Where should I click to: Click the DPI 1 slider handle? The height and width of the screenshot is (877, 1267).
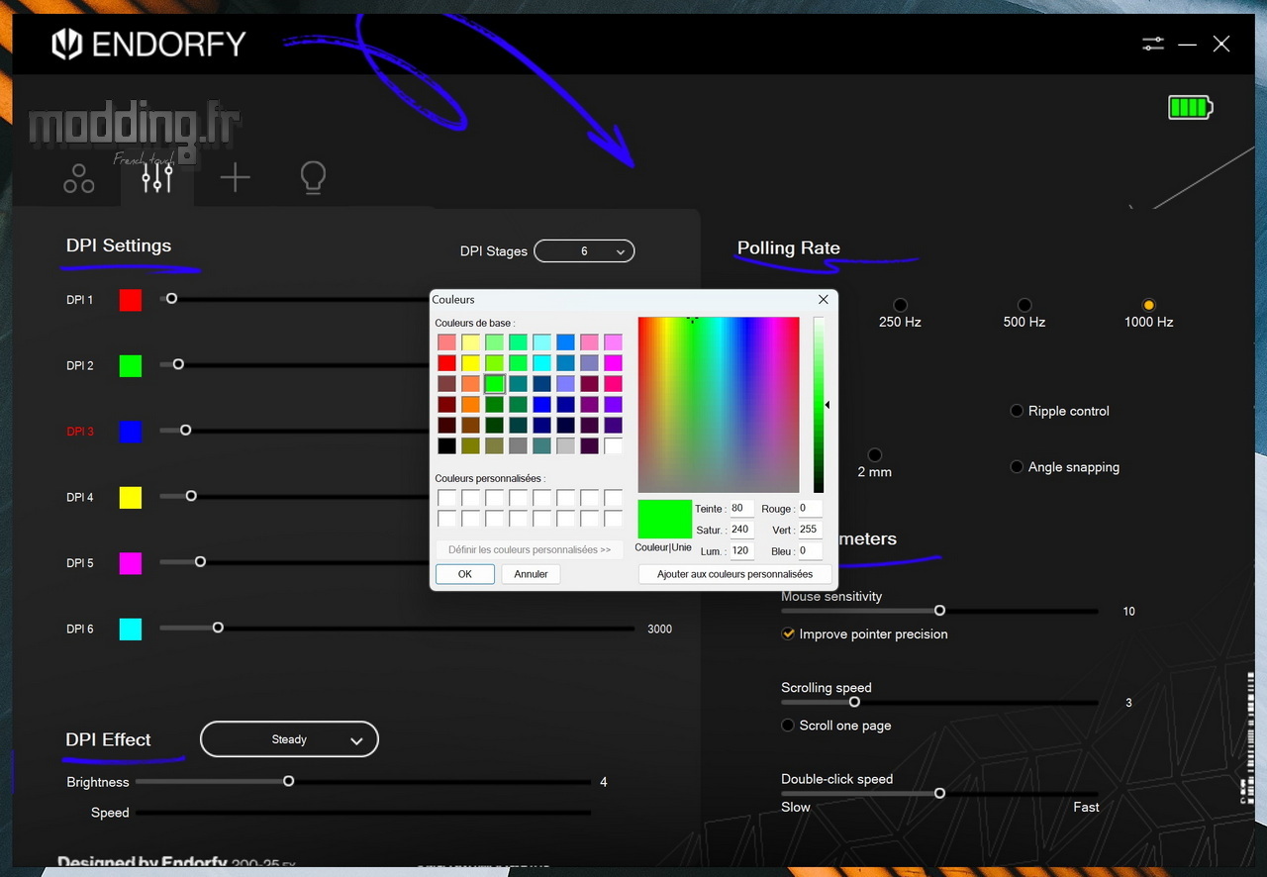coord(171,298)
